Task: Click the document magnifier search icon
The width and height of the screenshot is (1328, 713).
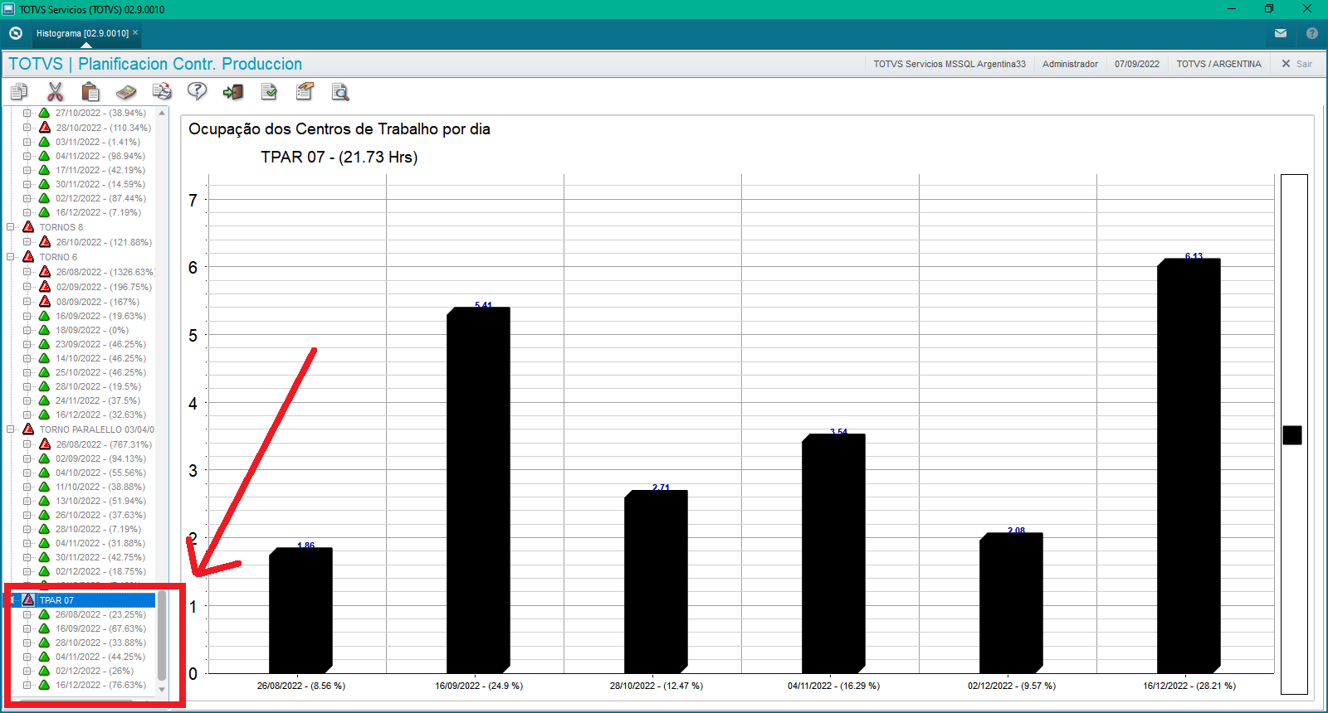Action: (340, 91)
